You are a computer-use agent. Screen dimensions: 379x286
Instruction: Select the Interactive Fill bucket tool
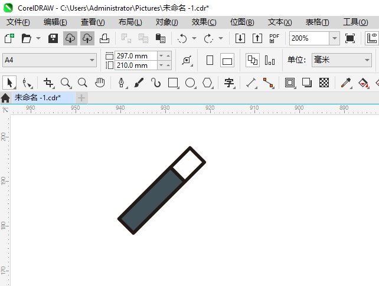(363, 83)
